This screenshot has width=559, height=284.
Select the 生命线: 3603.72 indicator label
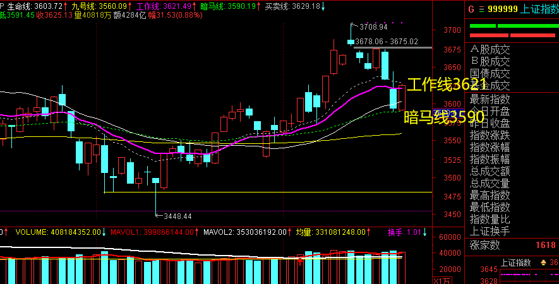(35, 6)
